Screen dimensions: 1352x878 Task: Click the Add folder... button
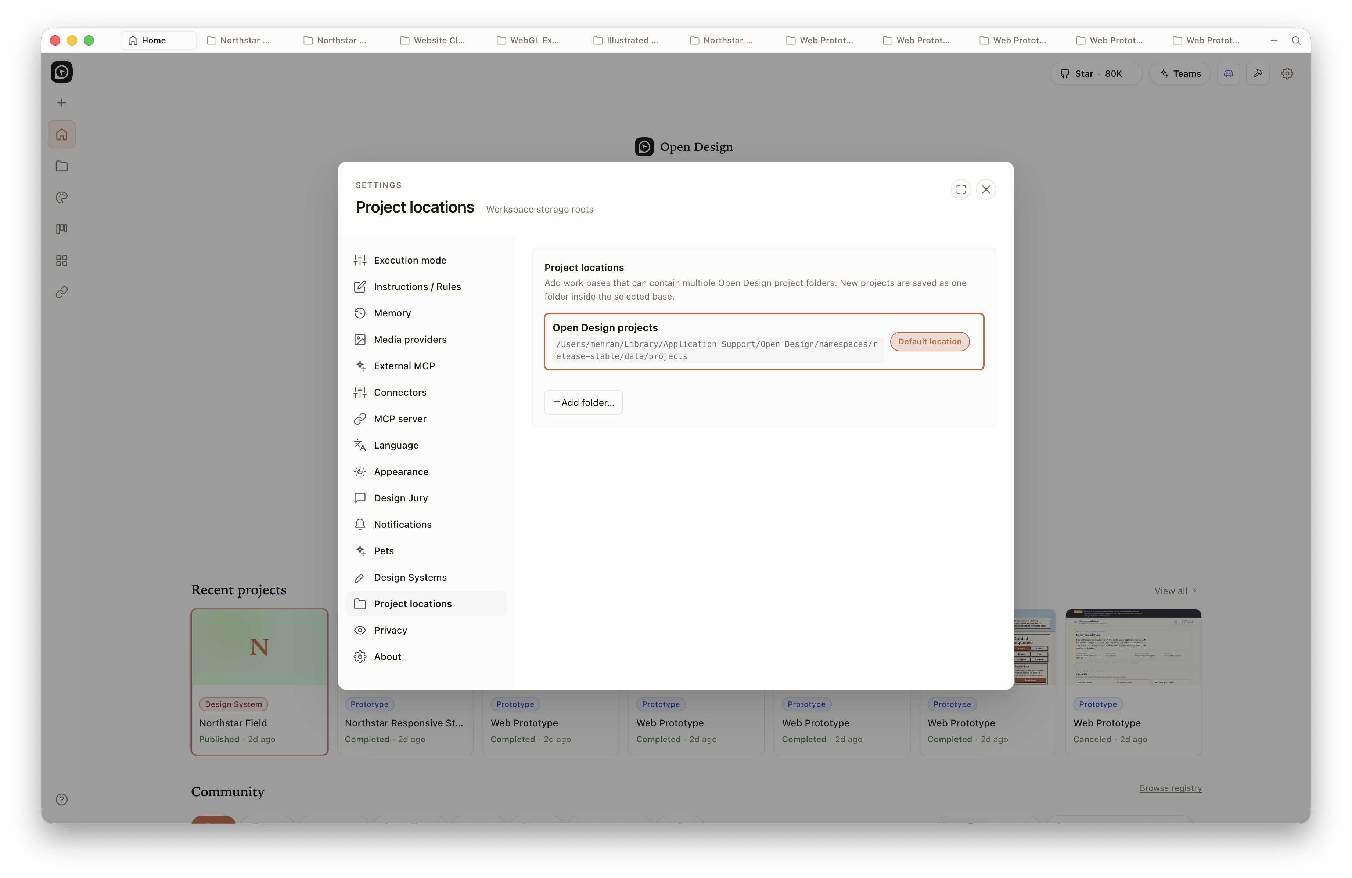tap(583, 402)
